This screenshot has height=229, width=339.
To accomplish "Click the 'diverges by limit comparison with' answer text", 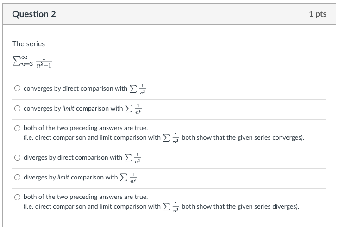I will point(70,177).
